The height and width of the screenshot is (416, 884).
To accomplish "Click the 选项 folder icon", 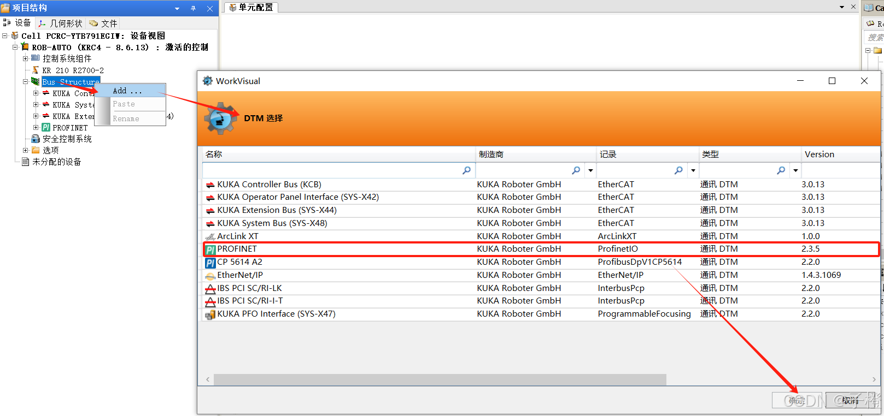I will [x=36, y=150].
